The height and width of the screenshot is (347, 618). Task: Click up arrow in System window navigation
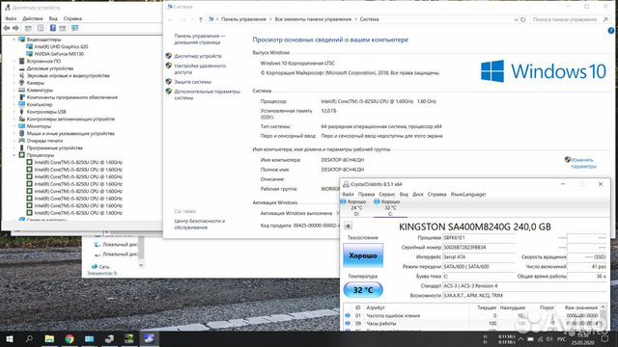201,19
